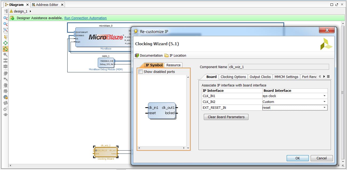Open the CLK_IN2 board interface dropdown
Viewport: 347px width, 170px height.
325,102
